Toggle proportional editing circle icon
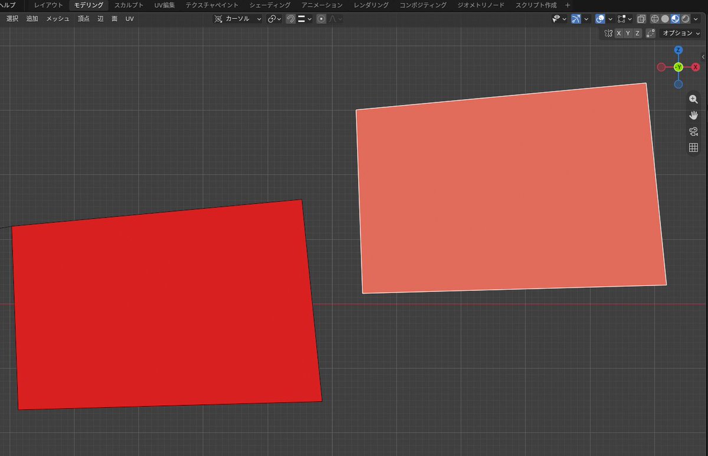The height and width of the screenshot is (456, 708). coord(322,19)
